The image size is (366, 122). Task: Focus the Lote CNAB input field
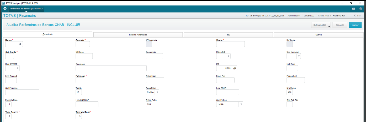[227, 92]
